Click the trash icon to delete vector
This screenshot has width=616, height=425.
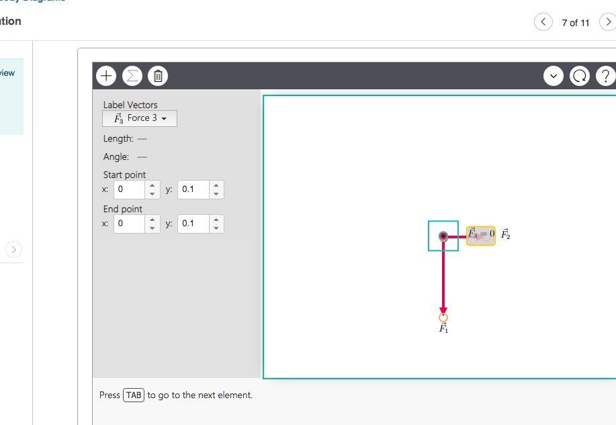coord(157,75)
